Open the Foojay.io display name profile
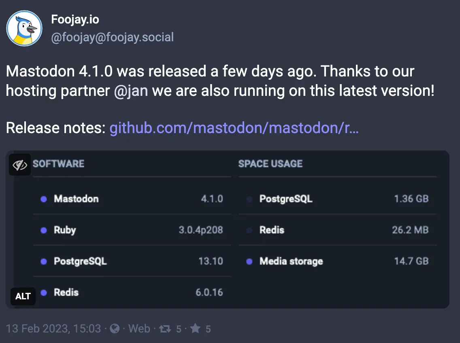The width and height of the screenshot is (460, 343). tap(75, 19)
